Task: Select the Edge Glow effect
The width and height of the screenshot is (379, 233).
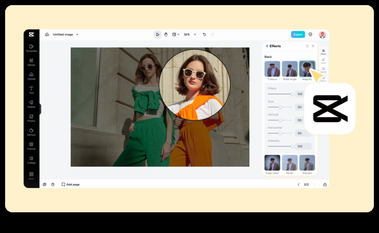Action: (272, 163)
